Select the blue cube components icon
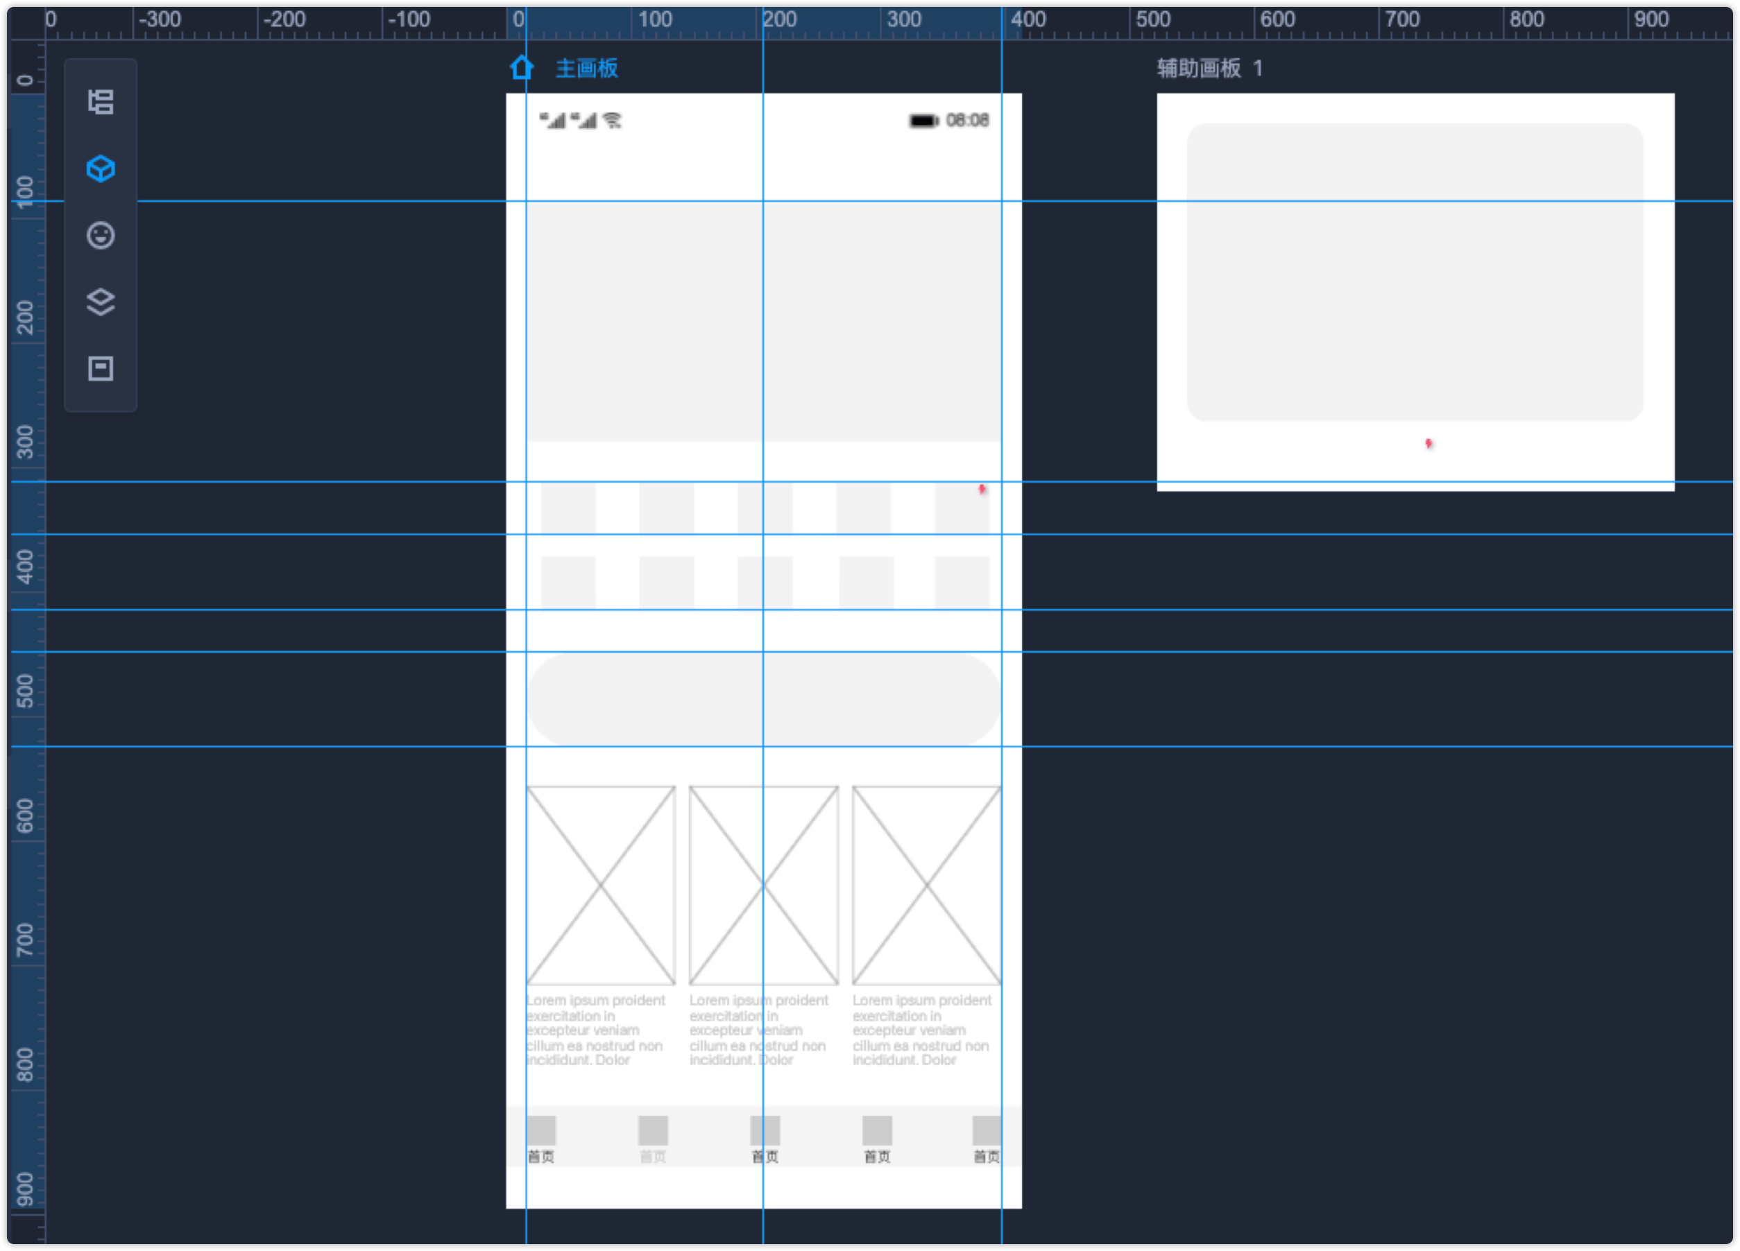 (101, 169)
